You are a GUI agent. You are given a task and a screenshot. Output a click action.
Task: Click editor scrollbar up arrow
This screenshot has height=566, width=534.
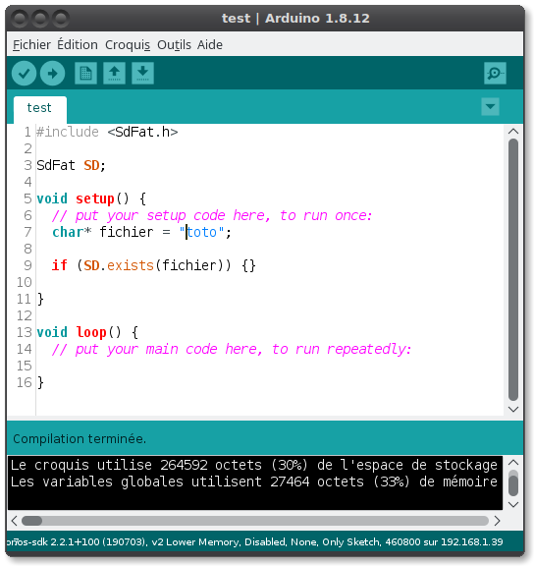coord(513,131)
